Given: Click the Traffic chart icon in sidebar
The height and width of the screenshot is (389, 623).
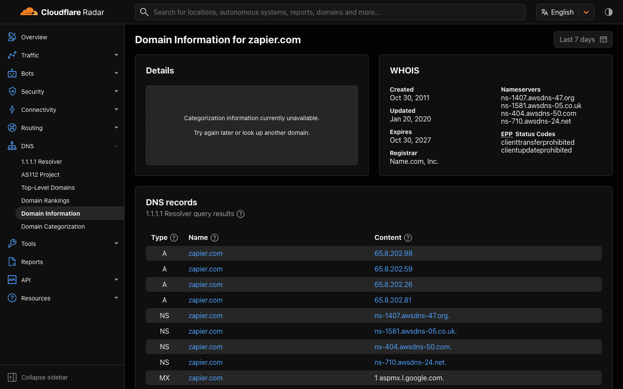Looking at the screenshot, I should 12,55.
